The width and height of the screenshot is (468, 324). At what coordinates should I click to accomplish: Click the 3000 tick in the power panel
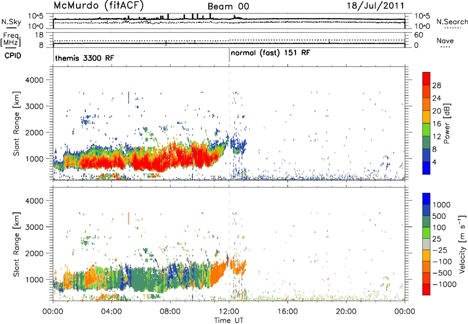[x=34, y=106]
